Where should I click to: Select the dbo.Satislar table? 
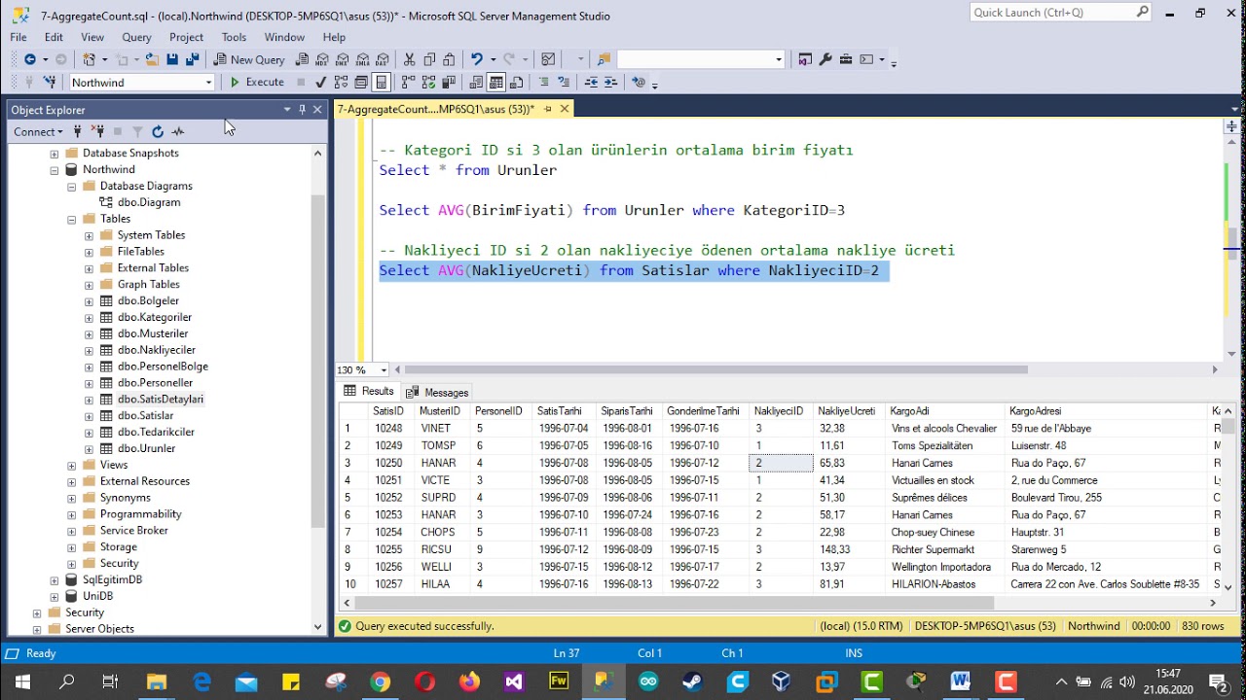tap(145, 415)
